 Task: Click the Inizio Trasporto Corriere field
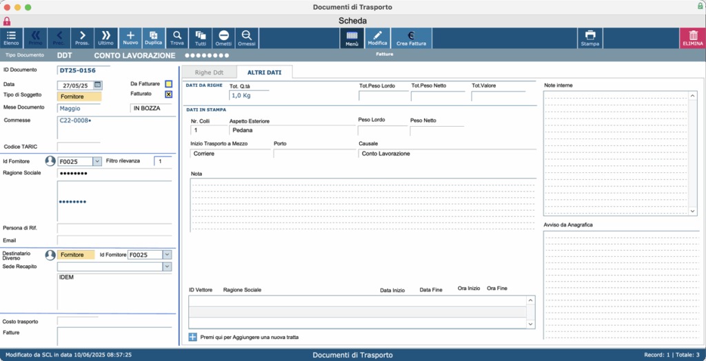pyautogui.click(x=230, y=154)
